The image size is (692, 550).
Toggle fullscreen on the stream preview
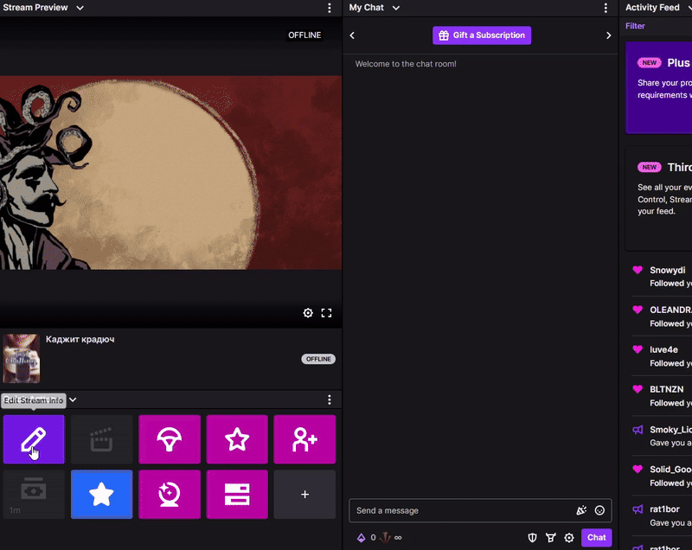point(327,313)
